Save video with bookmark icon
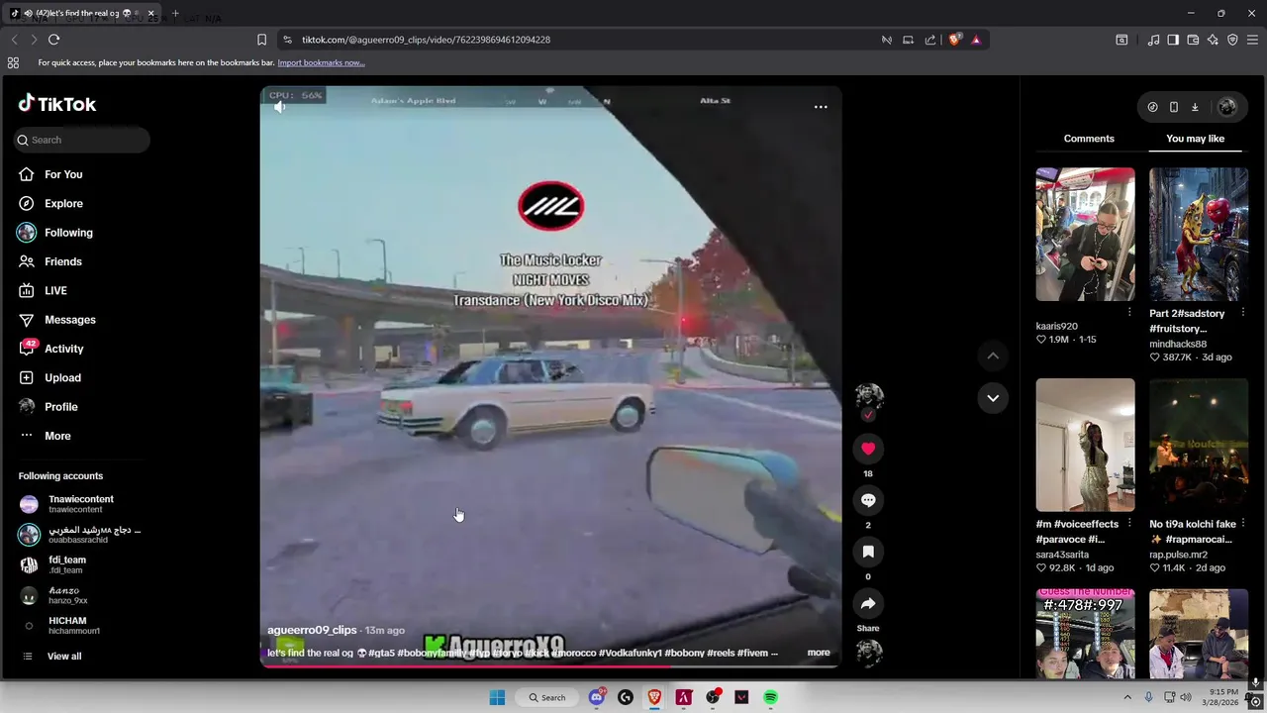The height and width of the screenshot is (713, 1267). point(868,552)
